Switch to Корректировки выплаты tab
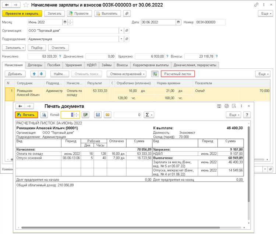The image size is (276, 234). pyautogui.click(x=151, y=65)
